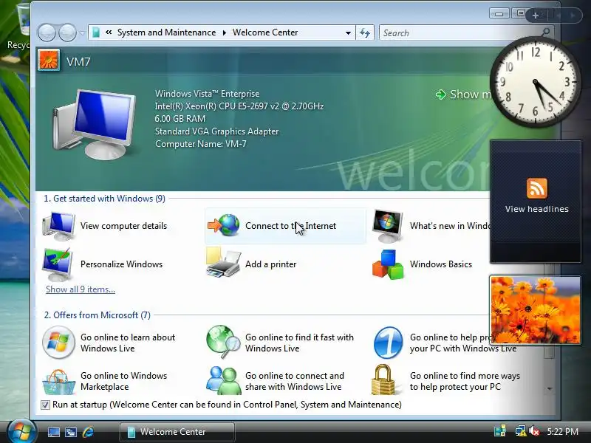Screen dimensions: 591x443
Task: Click the 5:22 PM taskbar clock
Action: coord(563,431)
